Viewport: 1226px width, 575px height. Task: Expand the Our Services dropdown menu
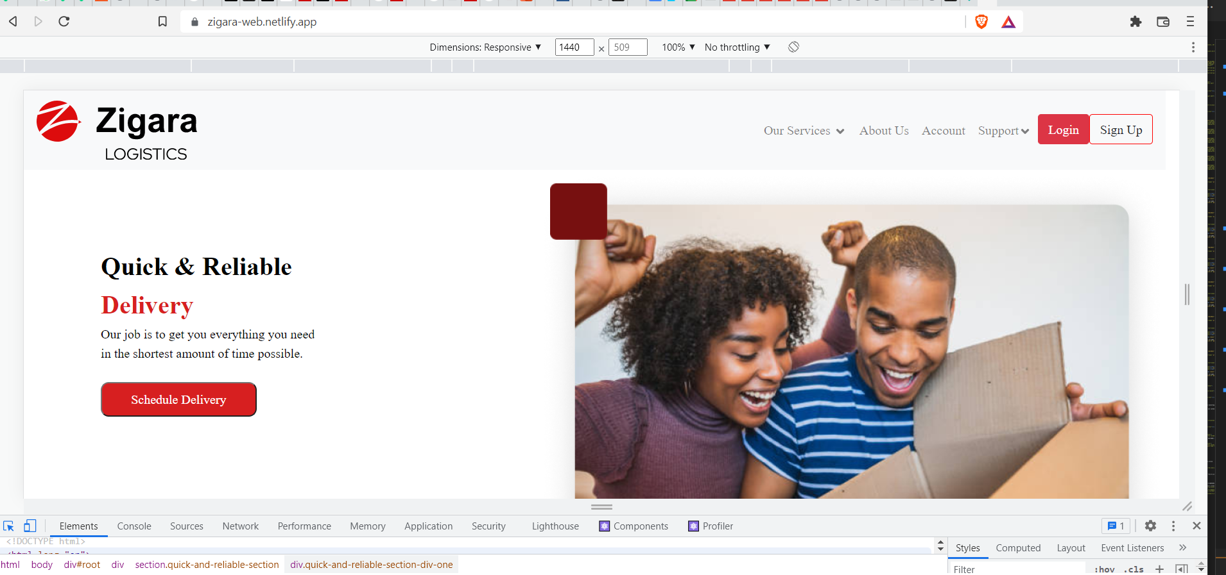pos(804,131)
